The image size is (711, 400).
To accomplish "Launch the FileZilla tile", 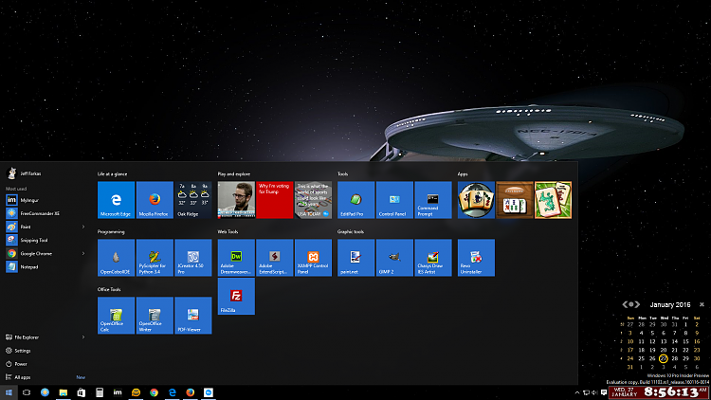I will [x=236, y=296].
